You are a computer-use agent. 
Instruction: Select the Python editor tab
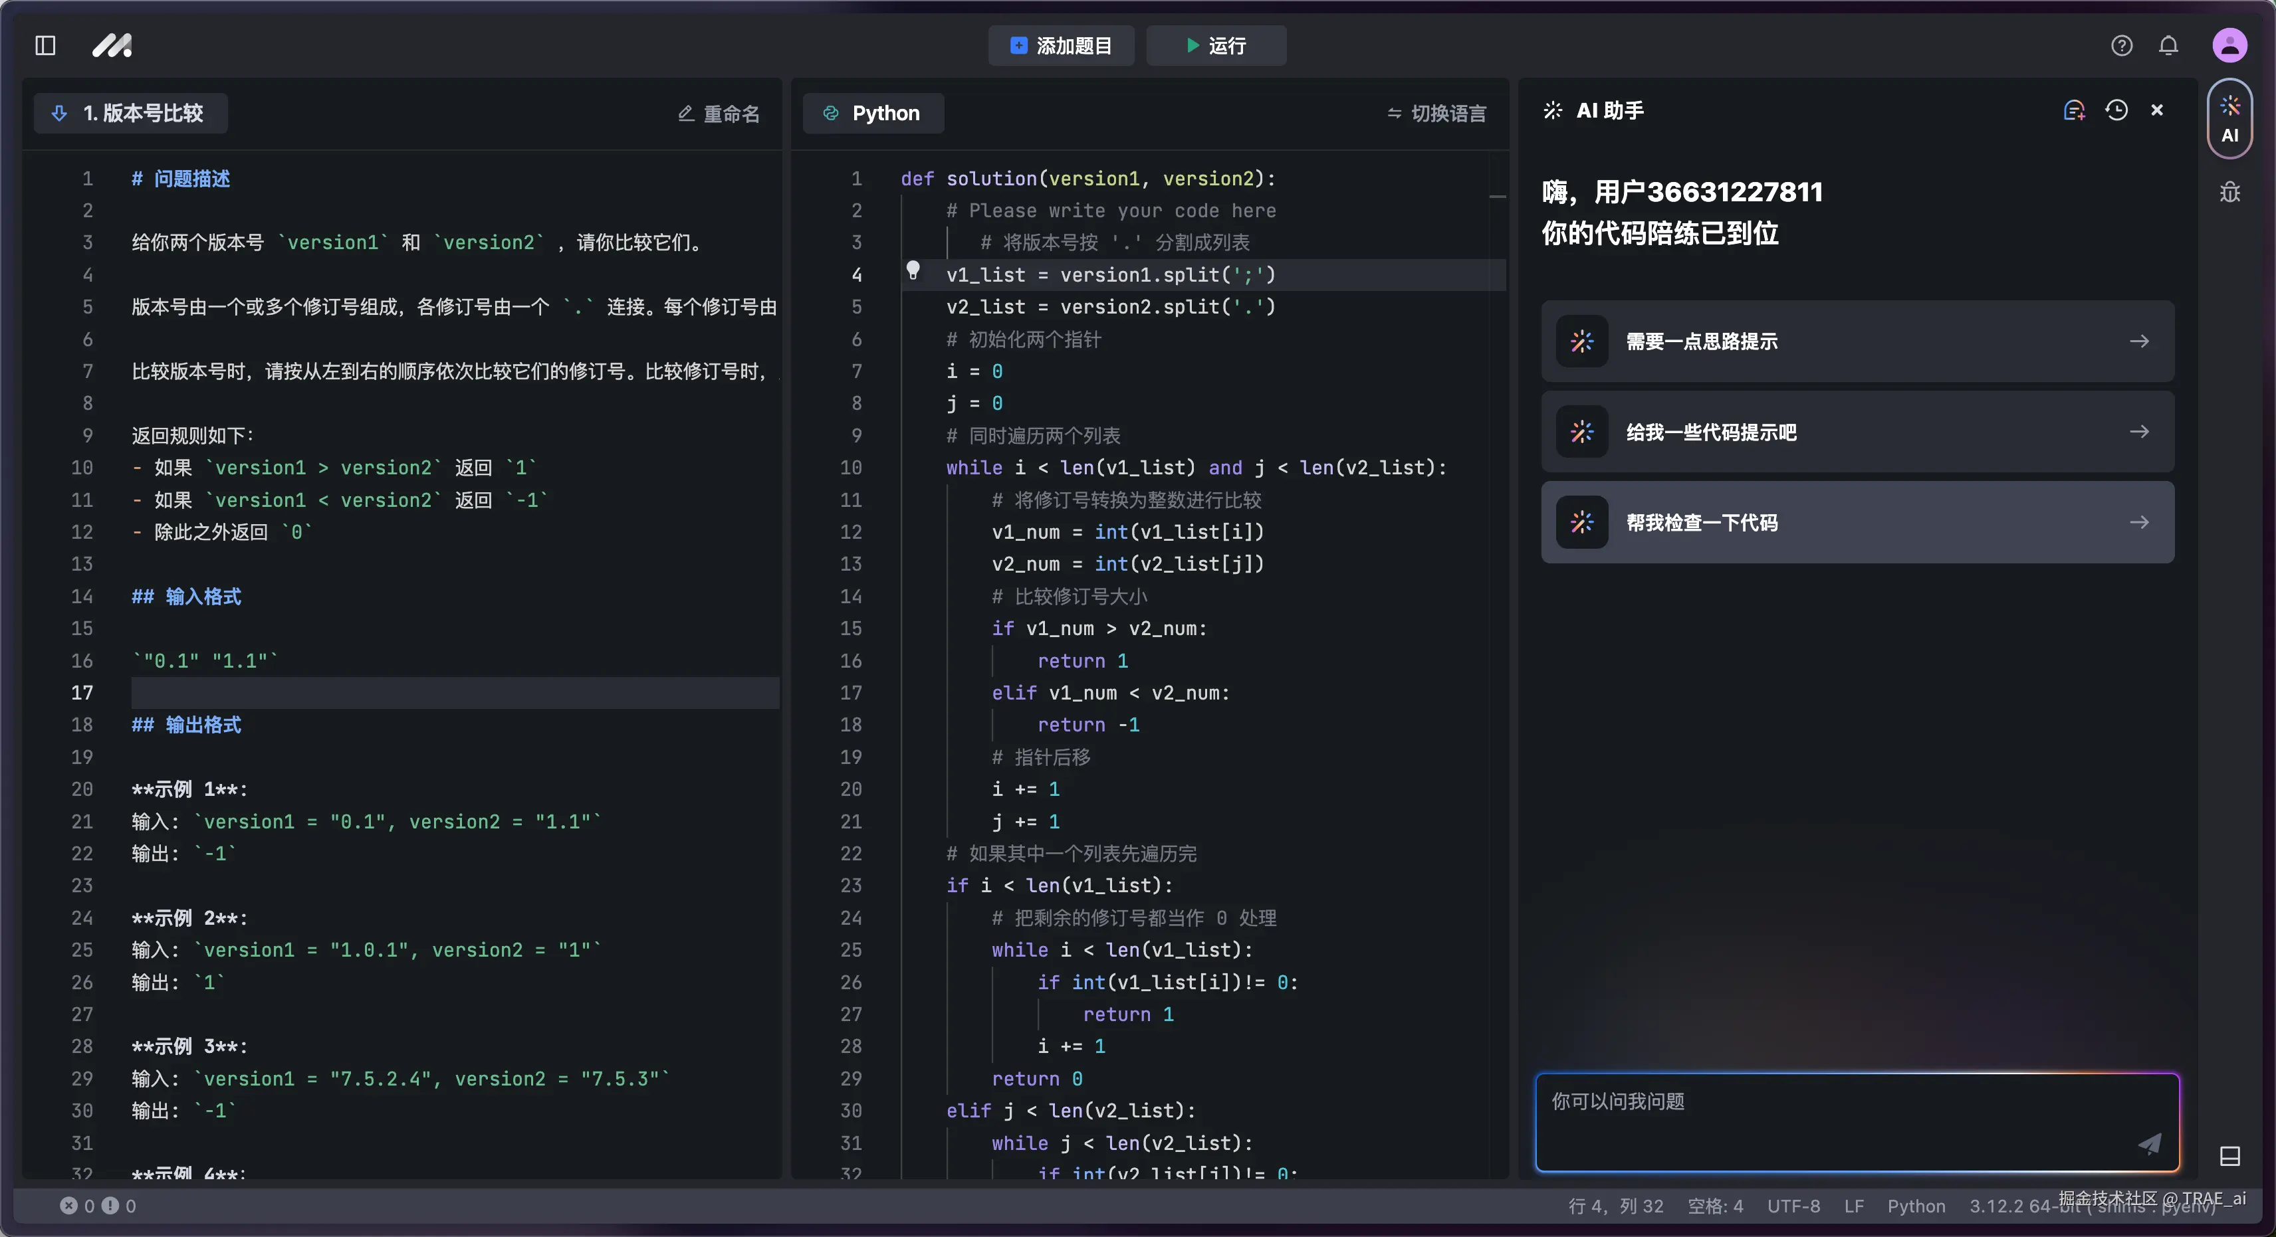873,113
